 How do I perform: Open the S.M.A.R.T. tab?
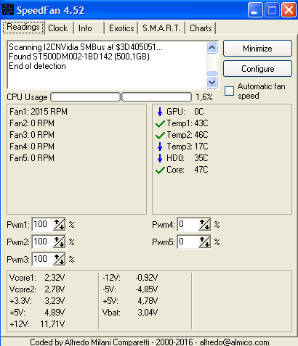161,28
